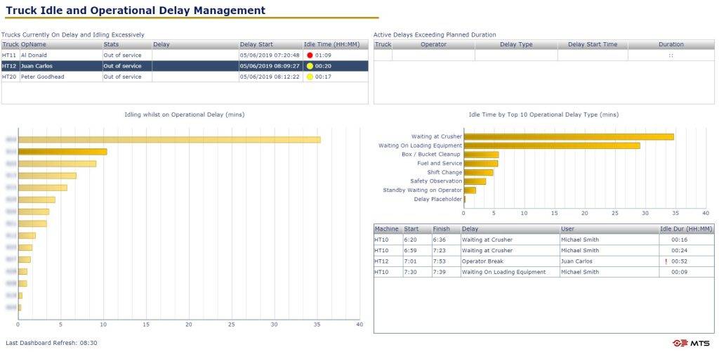Viewport: 719px width, 352px height.
Task: Click the Waiting On Loading Equipment bar
Action: pos(552,145)
